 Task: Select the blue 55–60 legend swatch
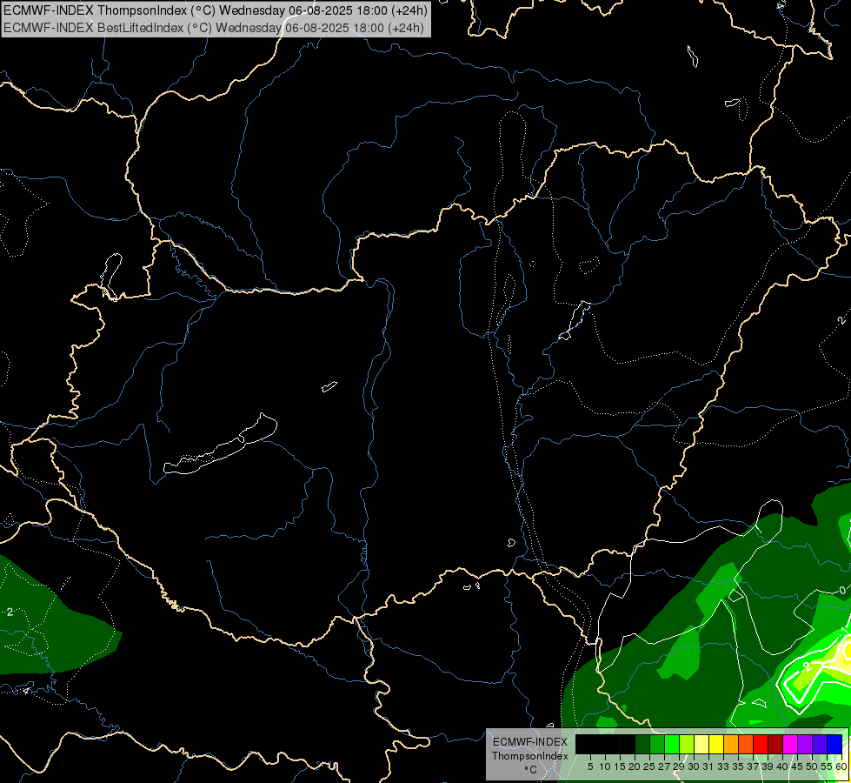[834, 744]
